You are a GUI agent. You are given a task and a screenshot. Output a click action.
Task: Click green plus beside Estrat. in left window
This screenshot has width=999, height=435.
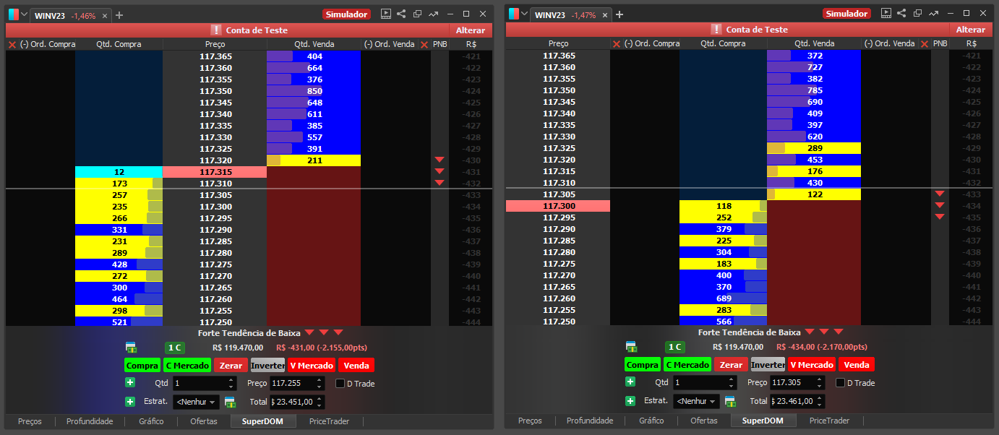130,401
